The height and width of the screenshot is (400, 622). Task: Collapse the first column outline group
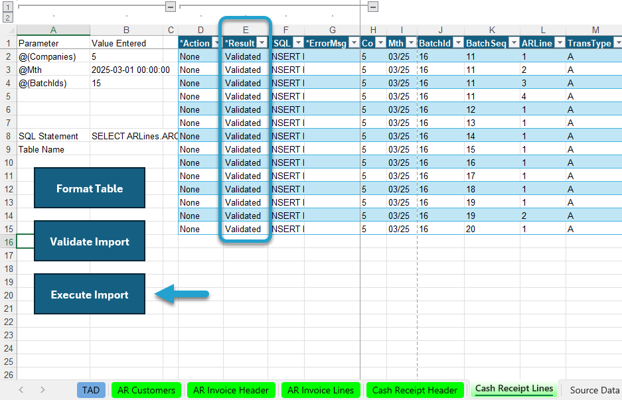171,7
